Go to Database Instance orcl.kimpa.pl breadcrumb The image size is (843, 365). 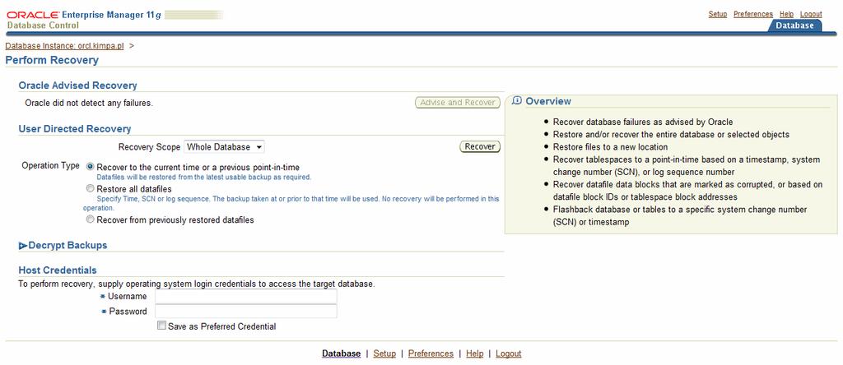point(64,46)
